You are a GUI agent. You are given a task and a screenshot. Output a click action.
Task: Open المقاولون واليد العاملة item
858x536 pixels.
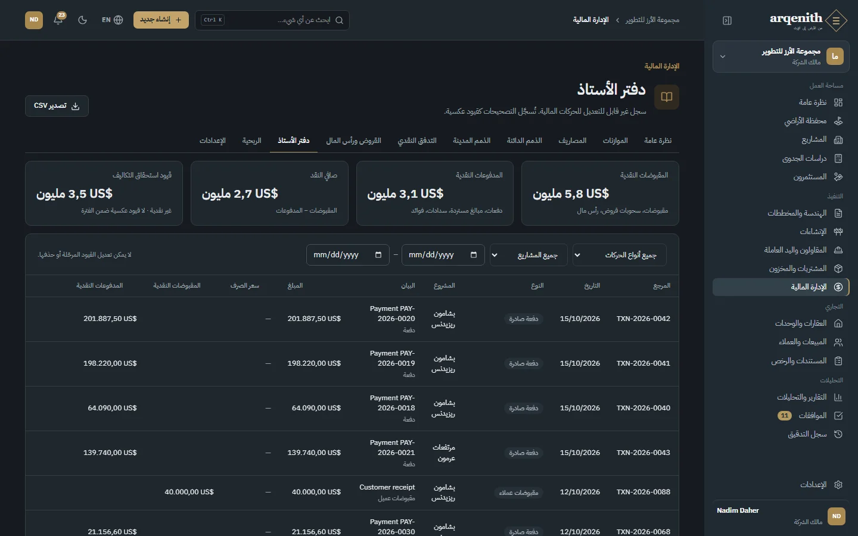[781, 250]
